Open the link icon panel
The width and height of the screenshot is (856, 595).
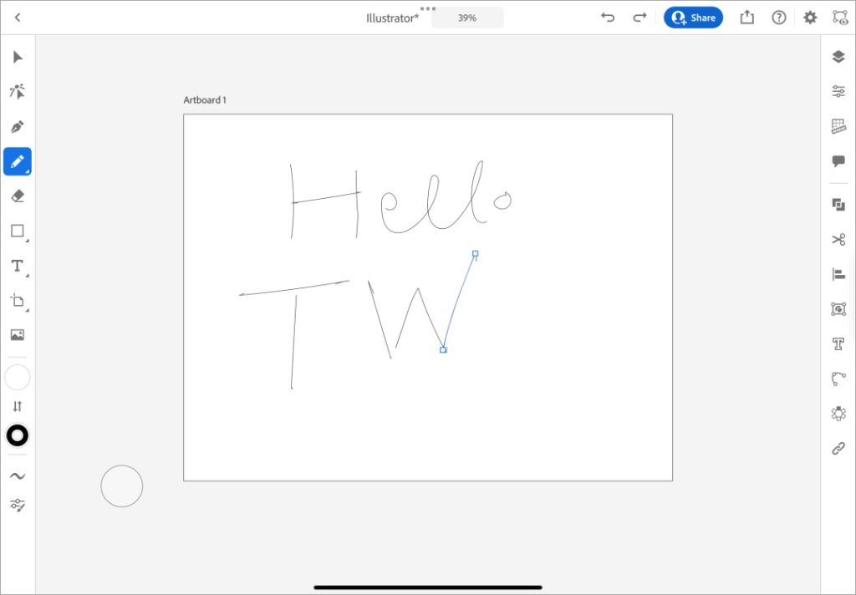[x=838, y=448]
